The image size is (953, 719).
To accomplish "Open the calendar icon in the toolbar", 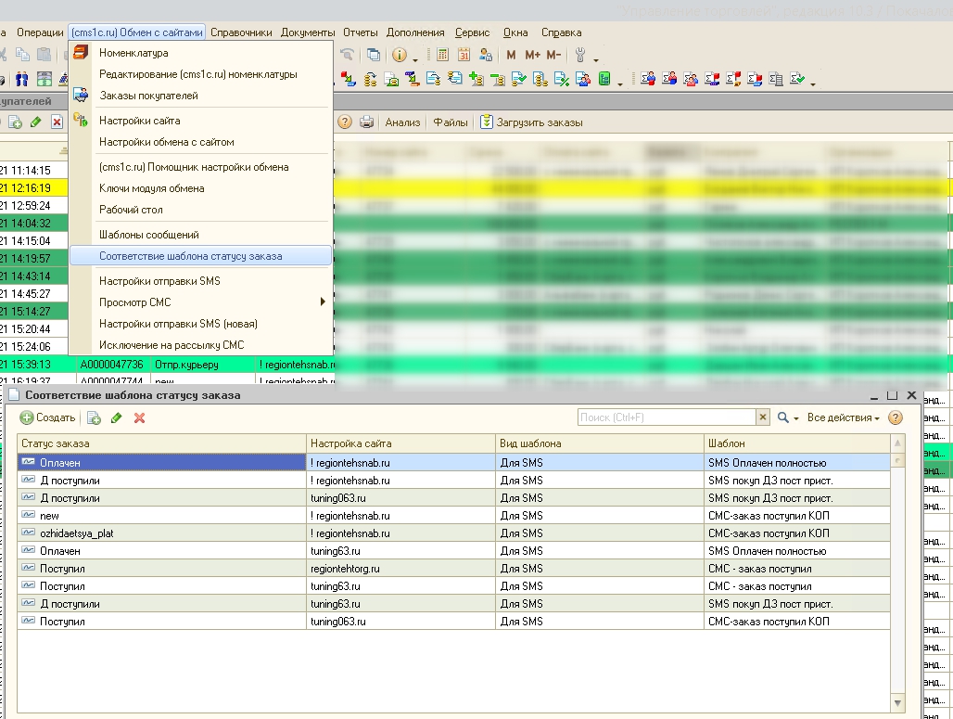I will coord(464,55).
